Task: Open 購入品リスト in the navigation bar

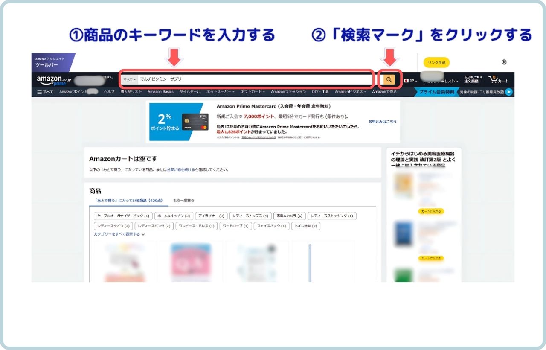Action: (131, 92)
